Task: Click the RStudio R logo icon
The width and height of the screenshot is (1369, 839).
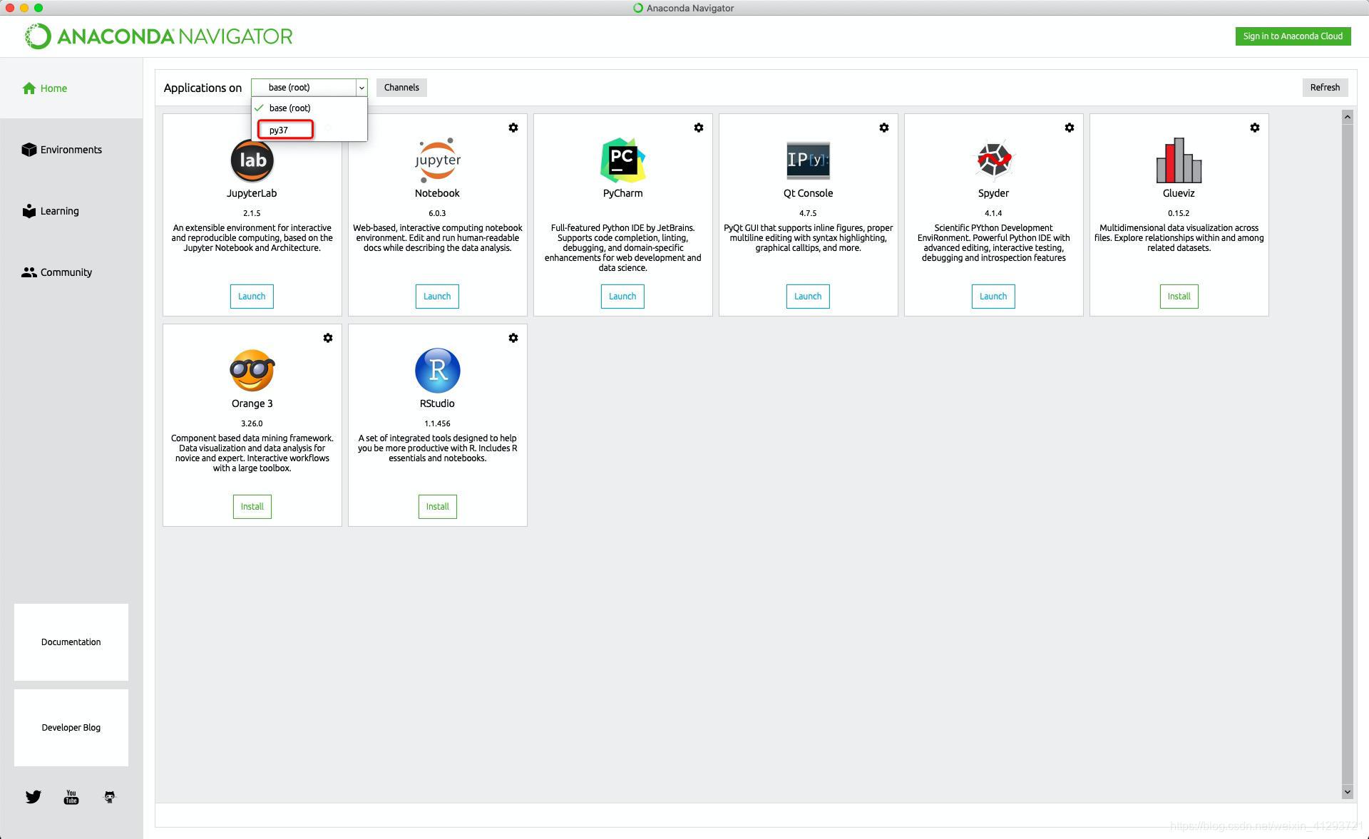Action: 437,371
